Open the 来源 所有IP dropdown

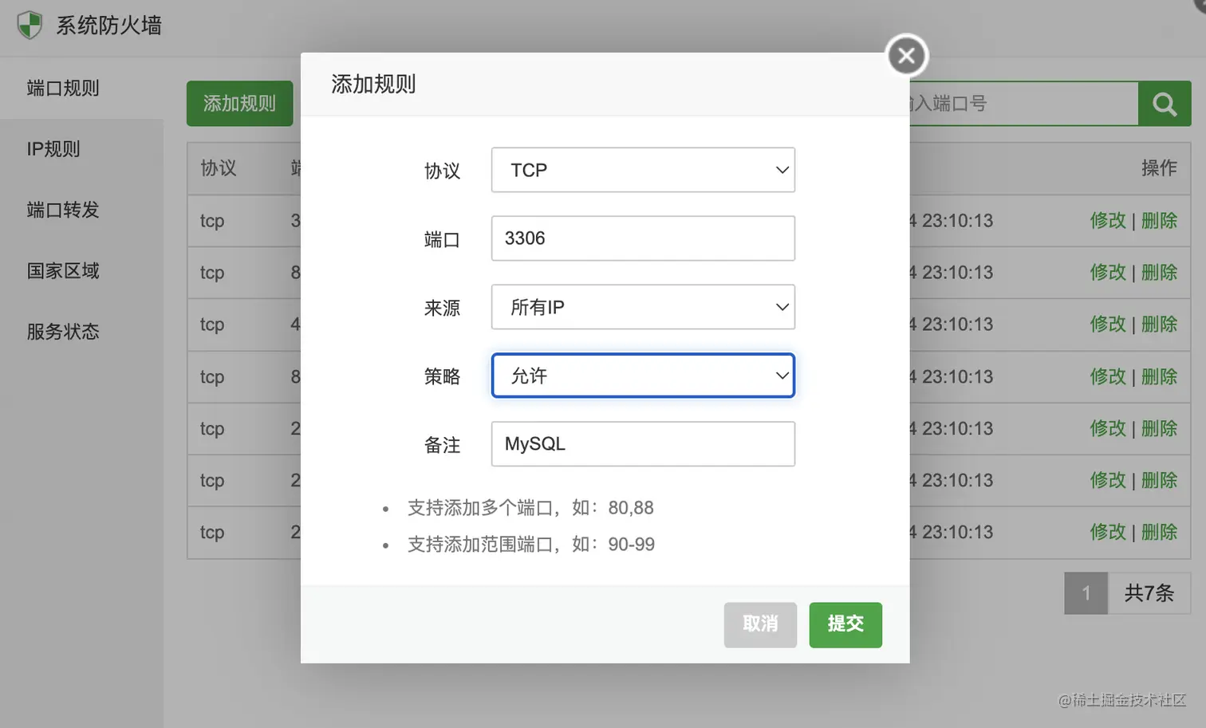(643, 307)
